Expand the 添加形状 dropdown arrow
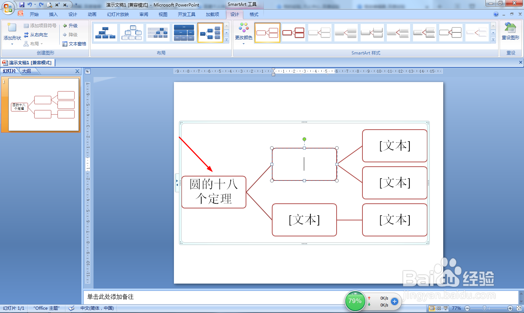Viewport: 524px width, 313px height. [x=12, y=44]
